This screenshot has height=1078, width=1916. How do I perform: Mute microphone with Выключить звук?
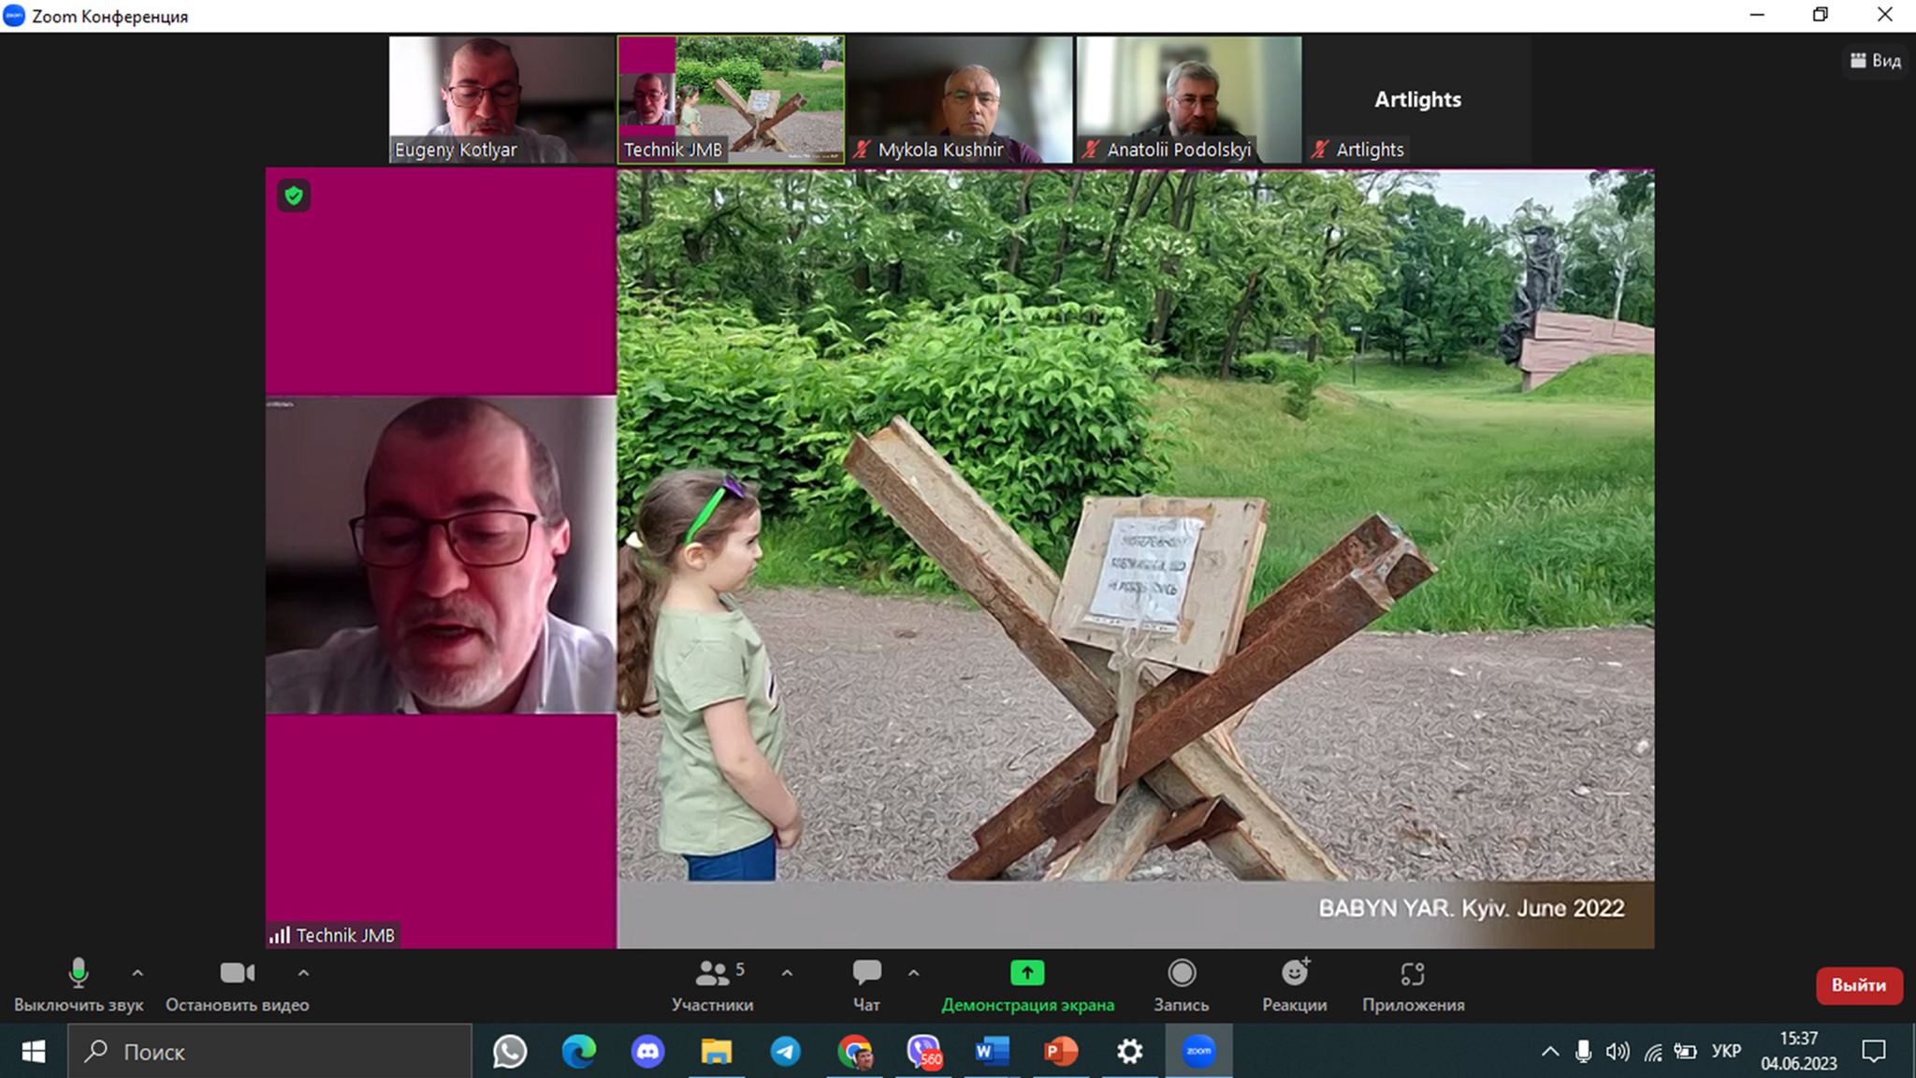click(x=79, y=974)
